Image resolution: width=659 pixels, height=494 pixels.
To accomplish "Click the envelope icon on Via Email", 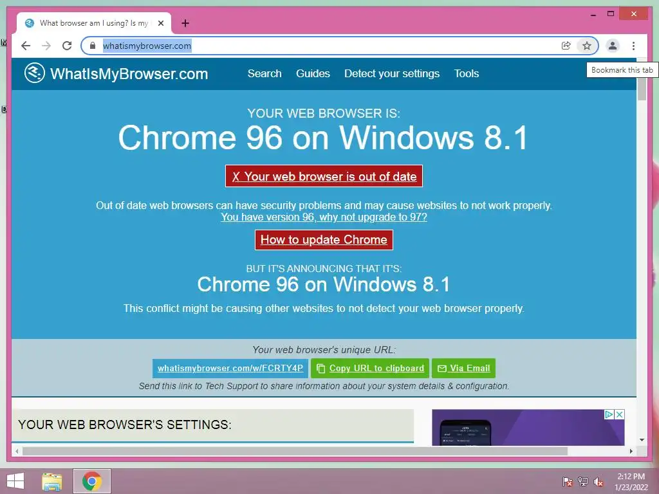I will 441,369.
